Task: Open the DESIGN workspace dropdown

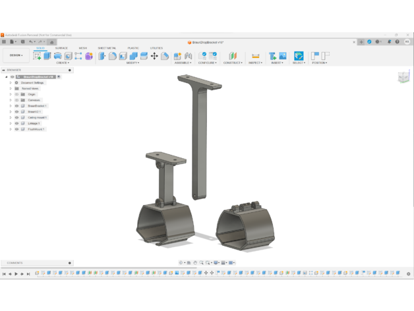Action: (x=15, y=56)
